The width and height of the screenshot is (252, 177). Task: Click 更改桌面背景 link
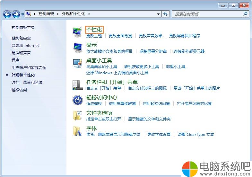click(120, 36)
